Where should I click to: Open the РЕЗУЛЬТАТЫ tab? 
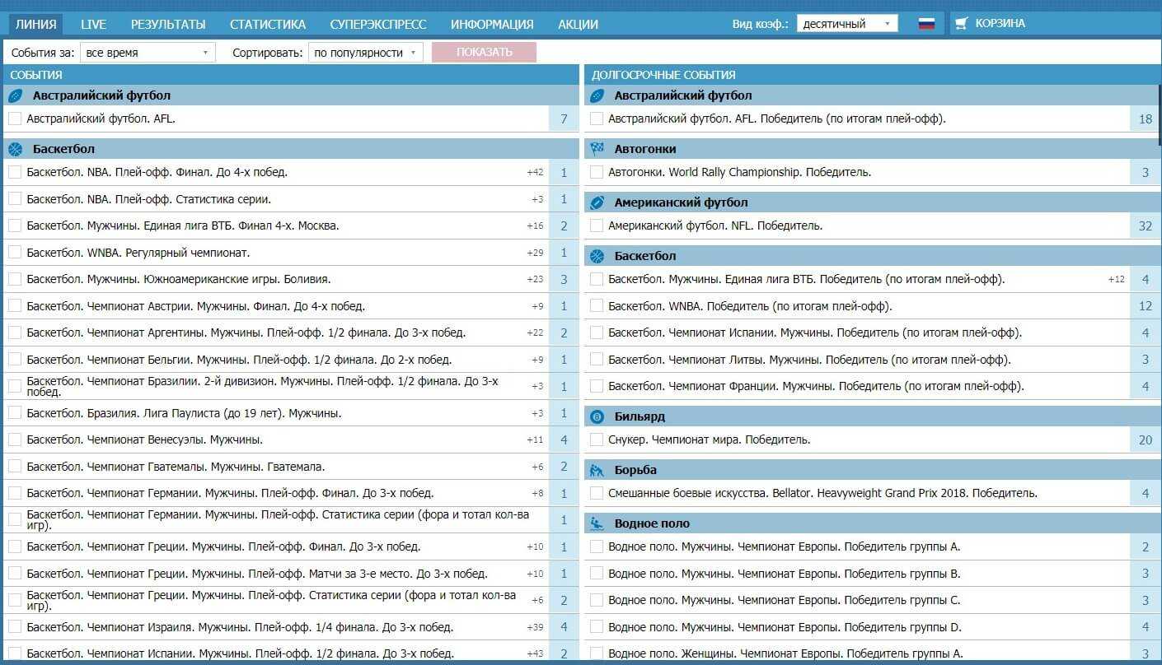(x=168, y=24)
